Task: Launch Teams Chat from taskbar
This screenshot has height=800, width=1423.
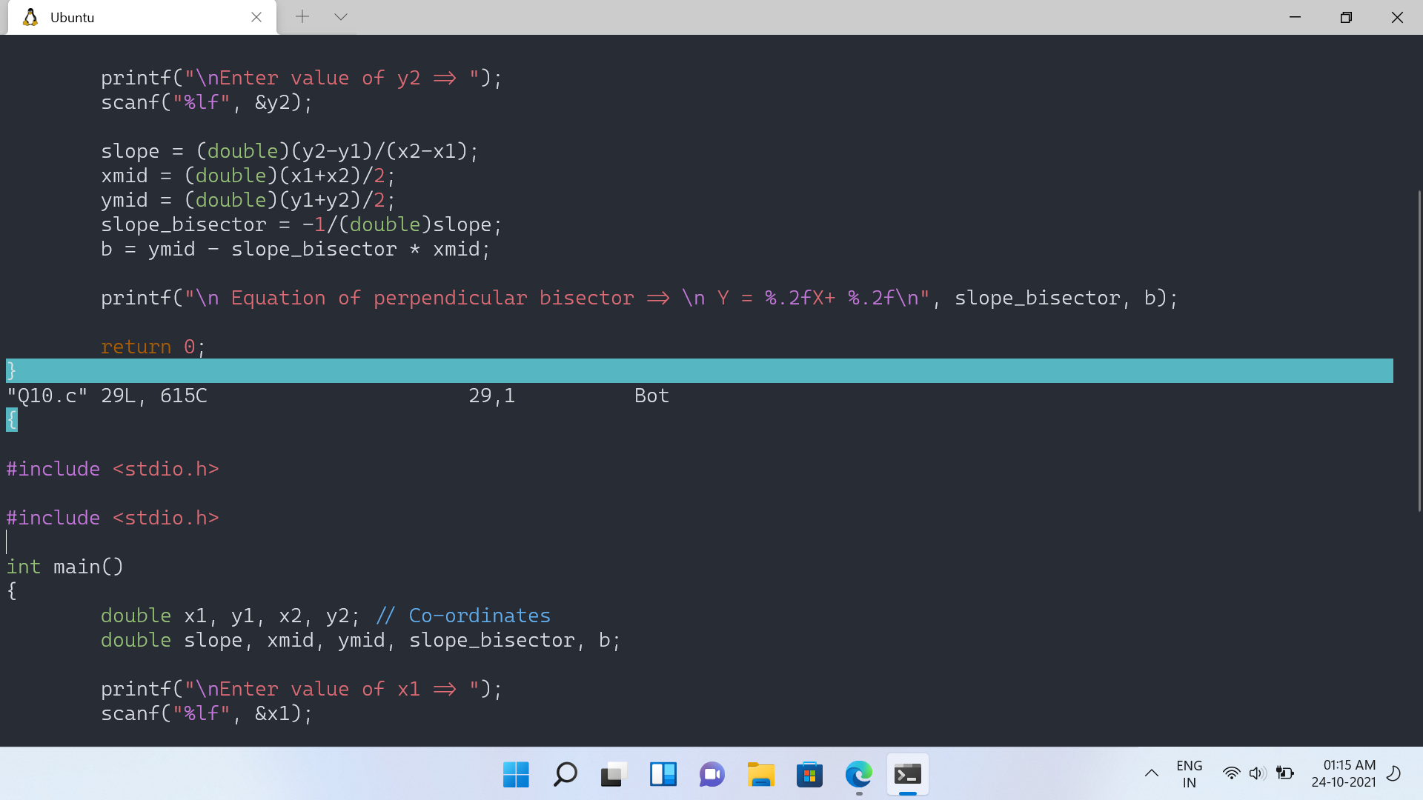Action: coord(711,775)
